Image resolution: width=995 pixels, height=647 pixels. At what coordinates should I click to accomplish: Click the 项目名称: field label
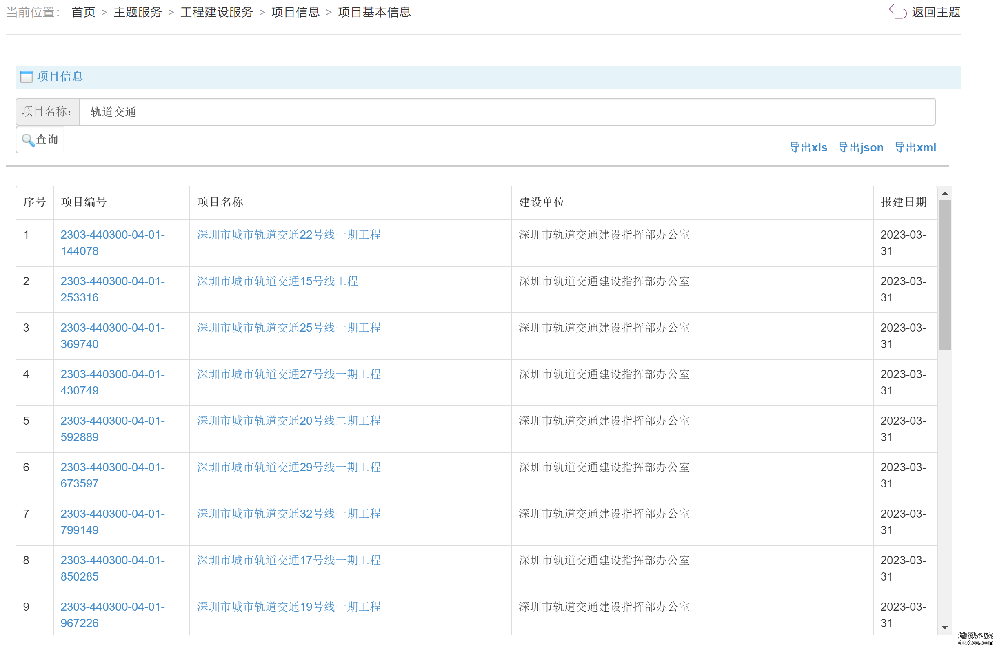47,112
